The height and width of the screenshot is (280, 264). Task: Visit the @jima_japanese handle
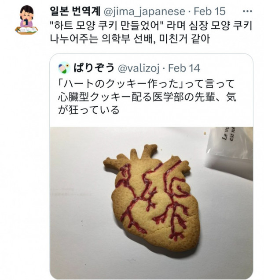(144, 11)
